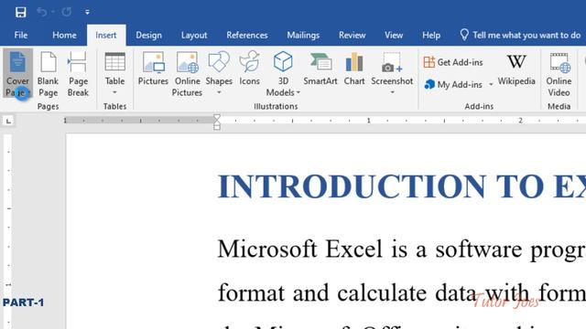Open the Customize Quick Access Toolbar dropdown
The height and width of the screenshot is (329, 586).
tap(87, 12)
